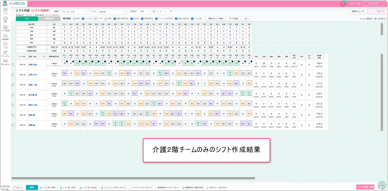Screen dimensions: 388x191
Task: Click the horizontal scrollbar below the shift table
Action: coord(133,178)
